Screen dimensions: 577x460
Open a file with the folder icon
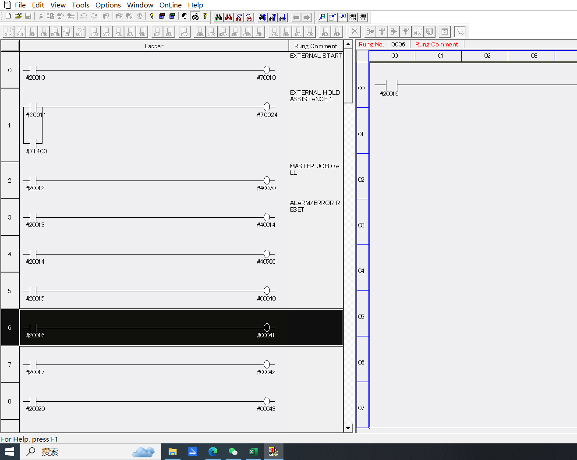(18, 16)
